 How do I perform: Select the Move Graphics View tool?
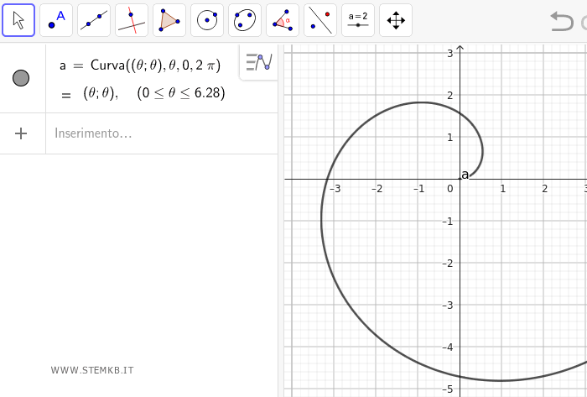[x=396, y=20]
